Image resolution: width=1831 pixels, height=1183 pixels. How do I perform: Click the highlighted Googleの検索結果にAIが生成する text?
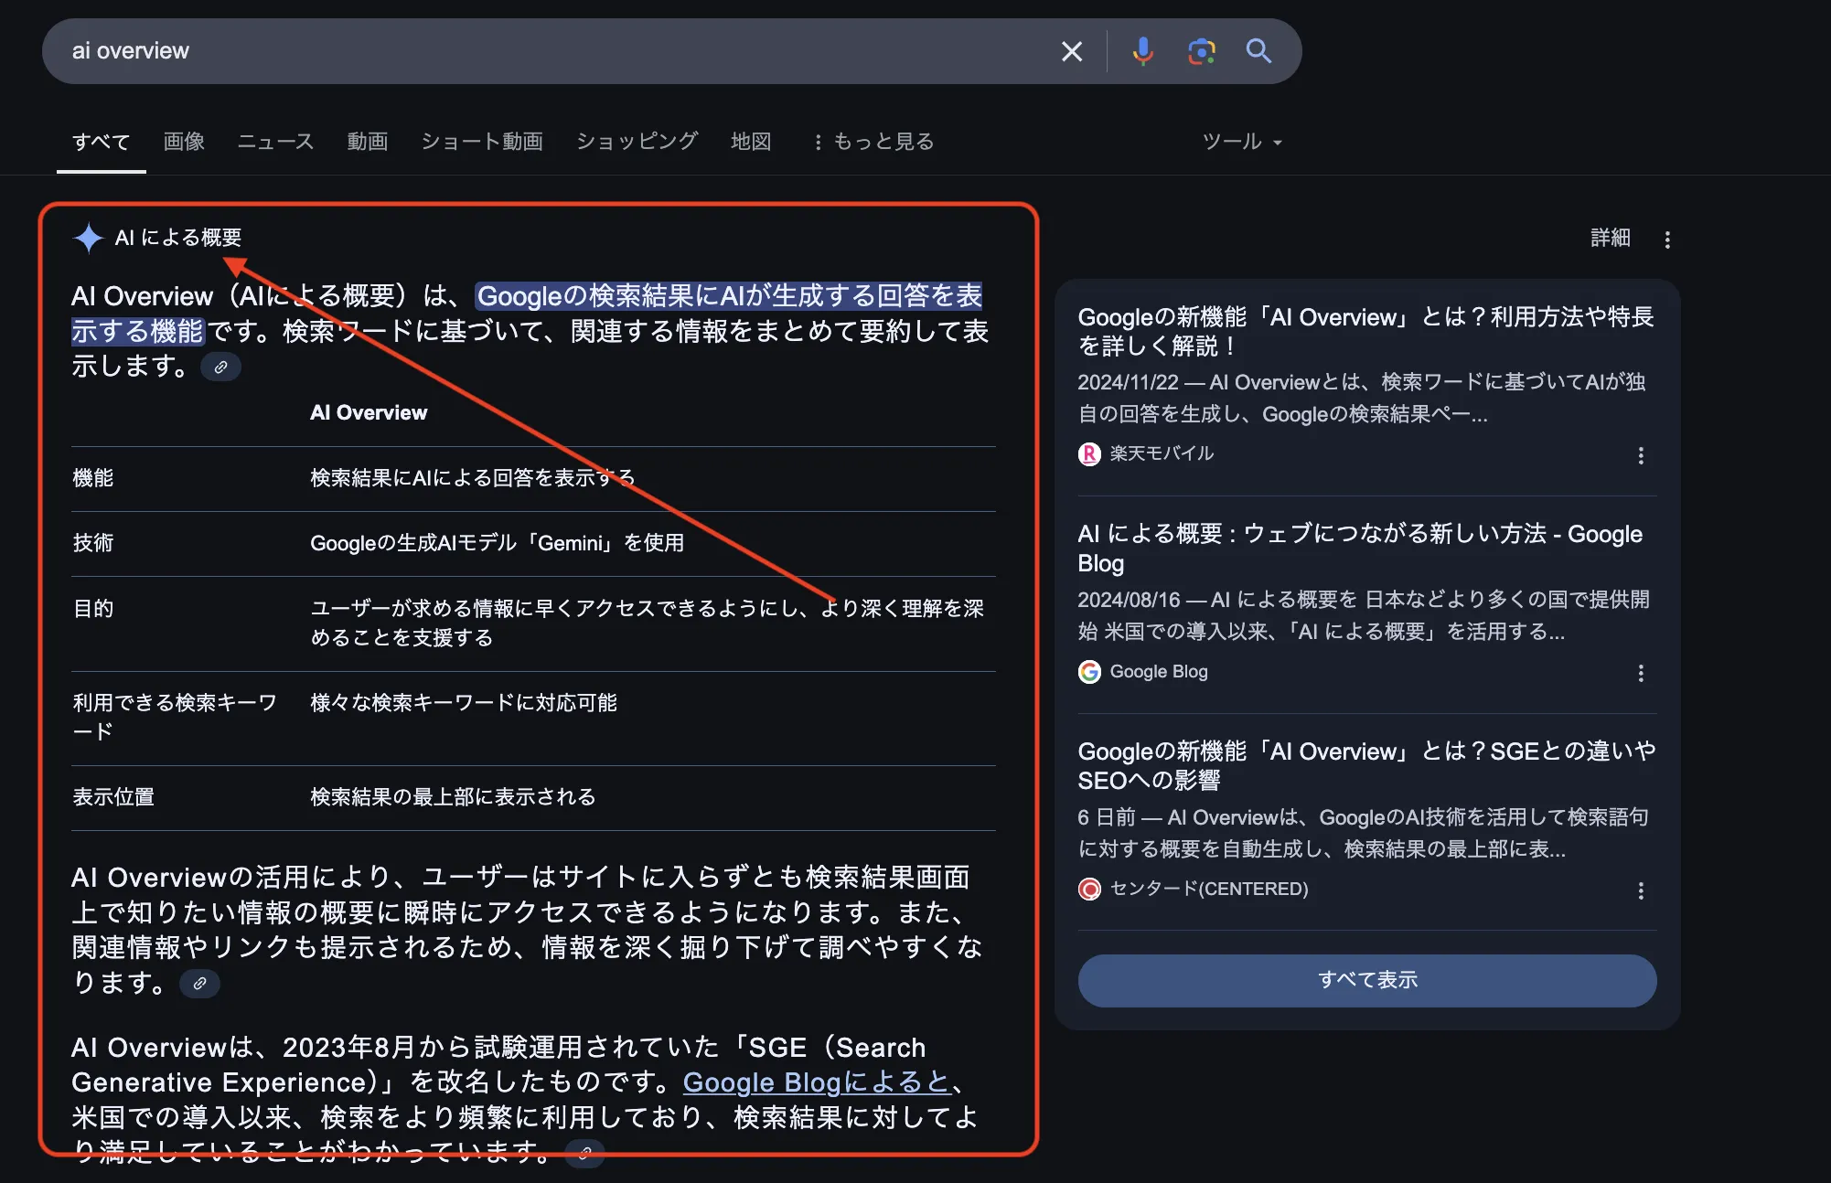[x=730, y=295]
